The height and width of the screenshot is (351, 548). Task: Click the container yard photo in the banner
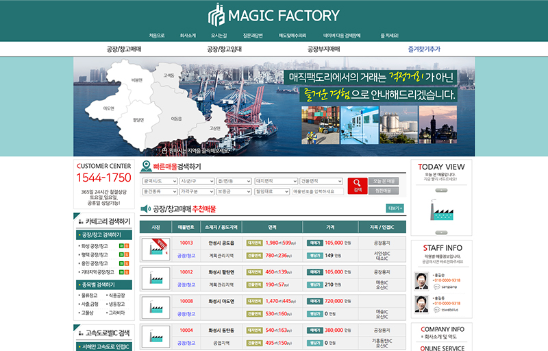pyautogui.click(x=321, y=125)
